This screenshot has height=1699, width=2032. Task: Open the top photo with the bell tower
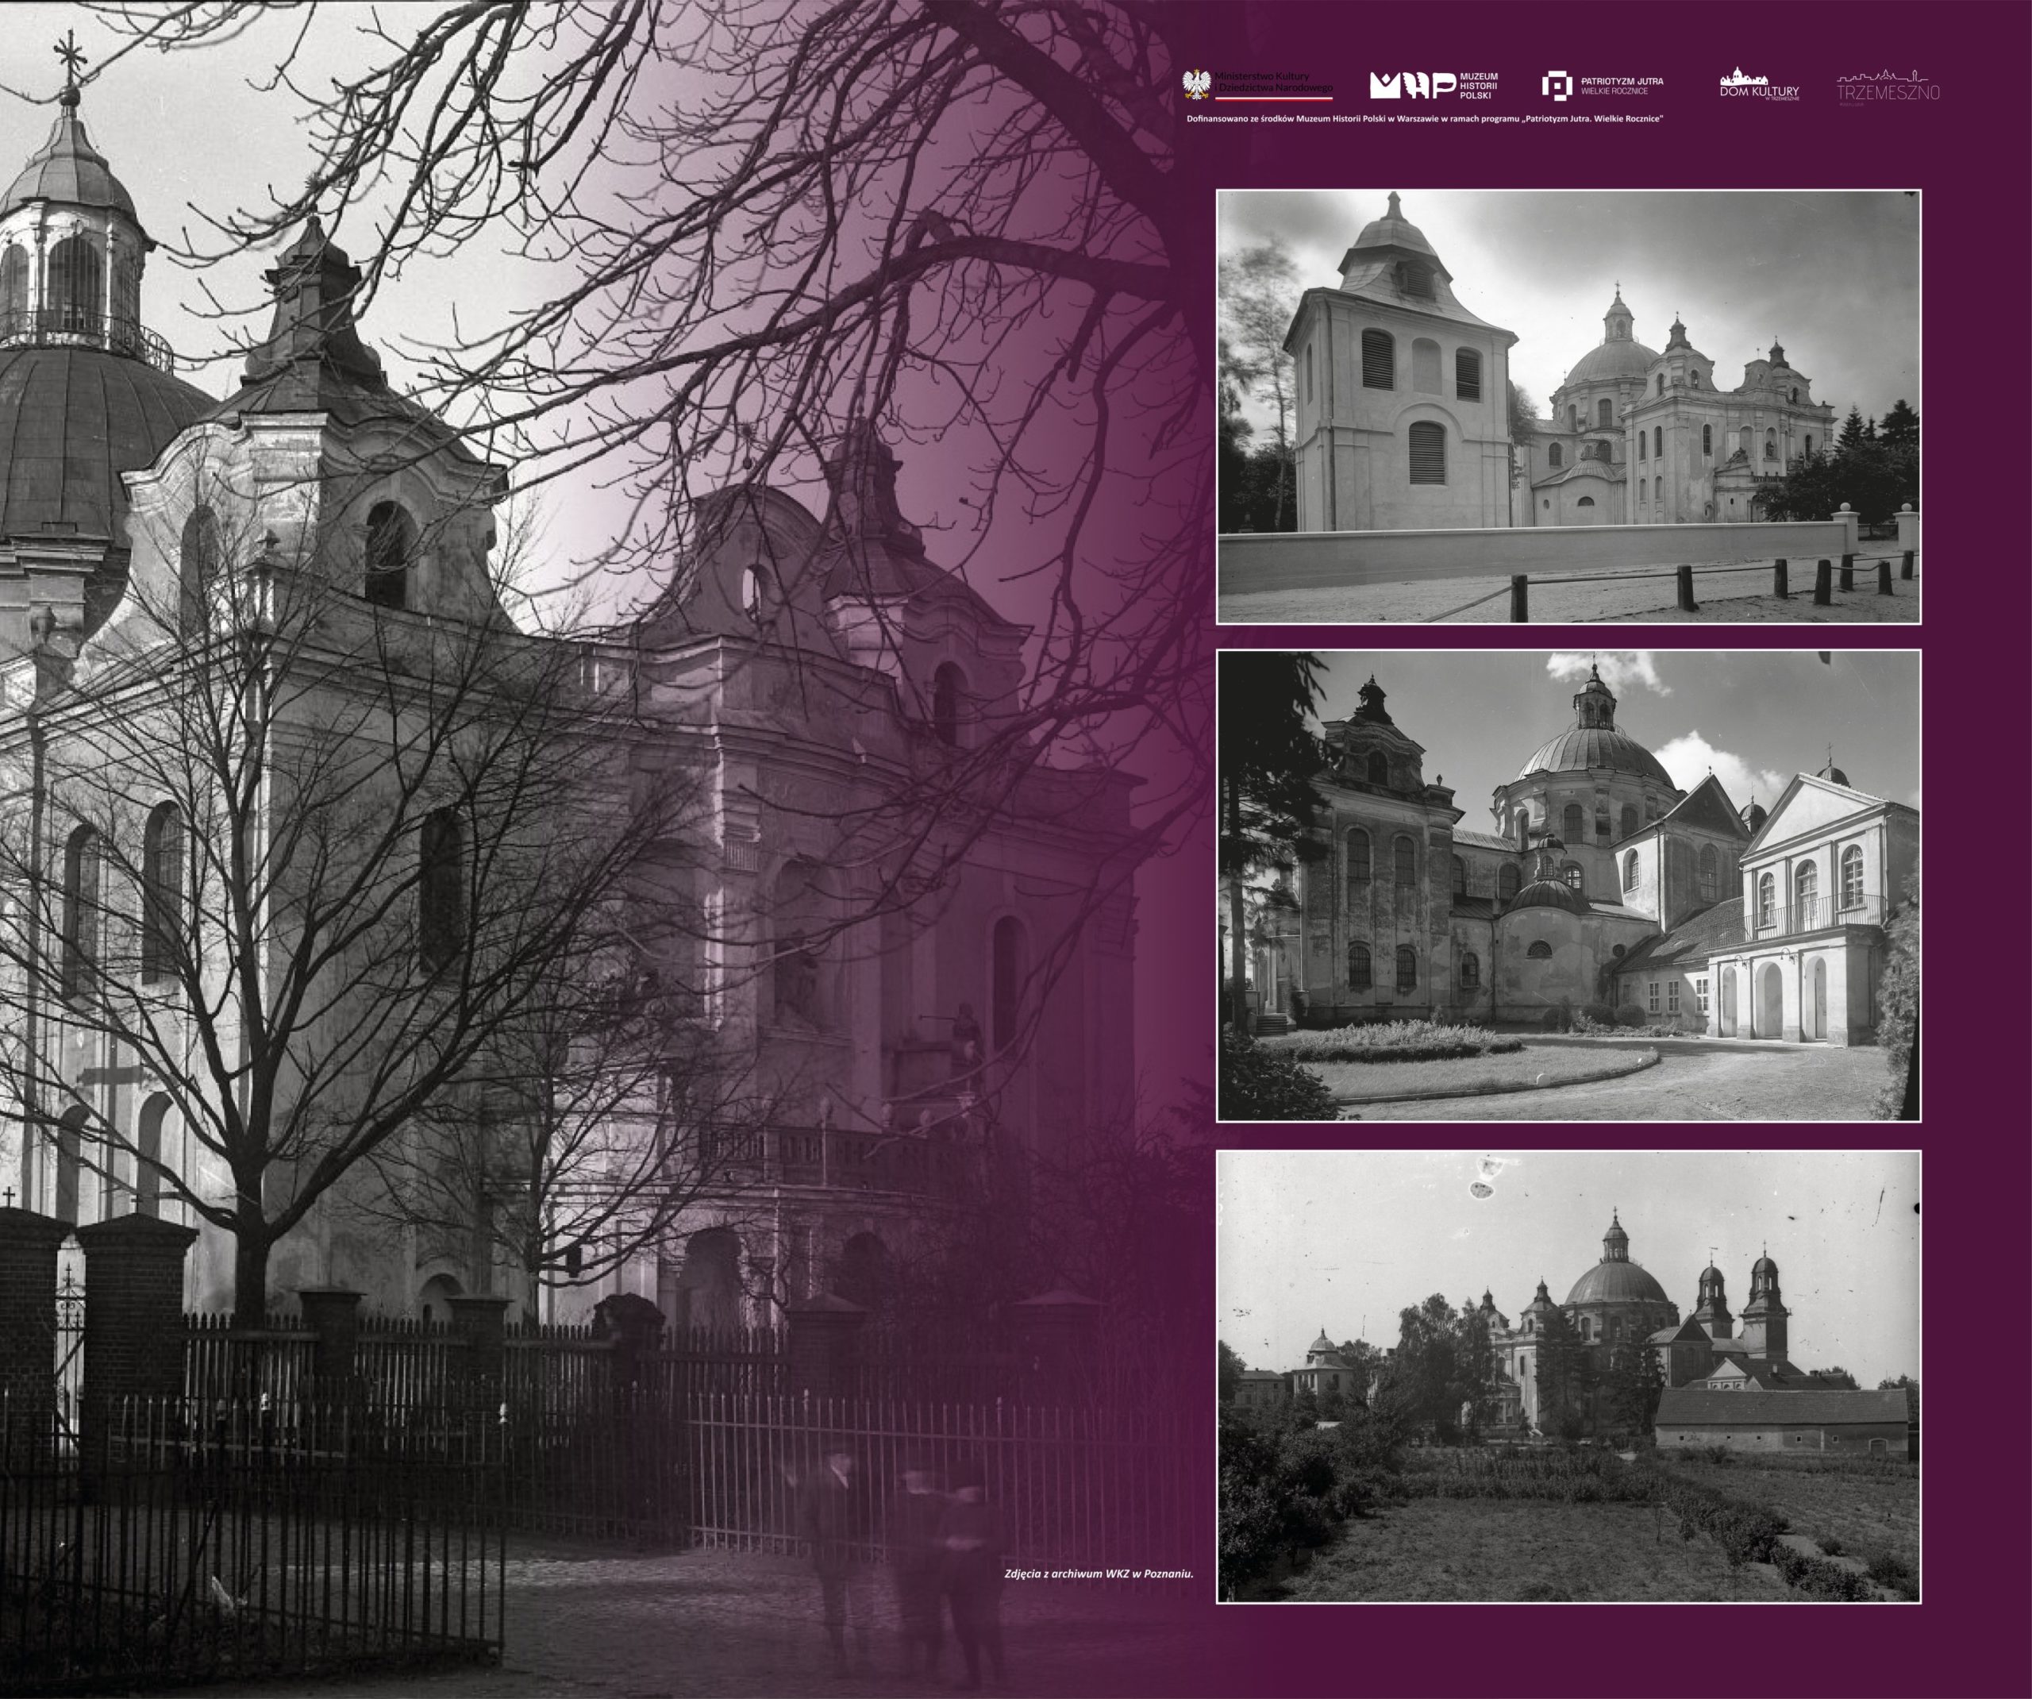(1568, 406)
